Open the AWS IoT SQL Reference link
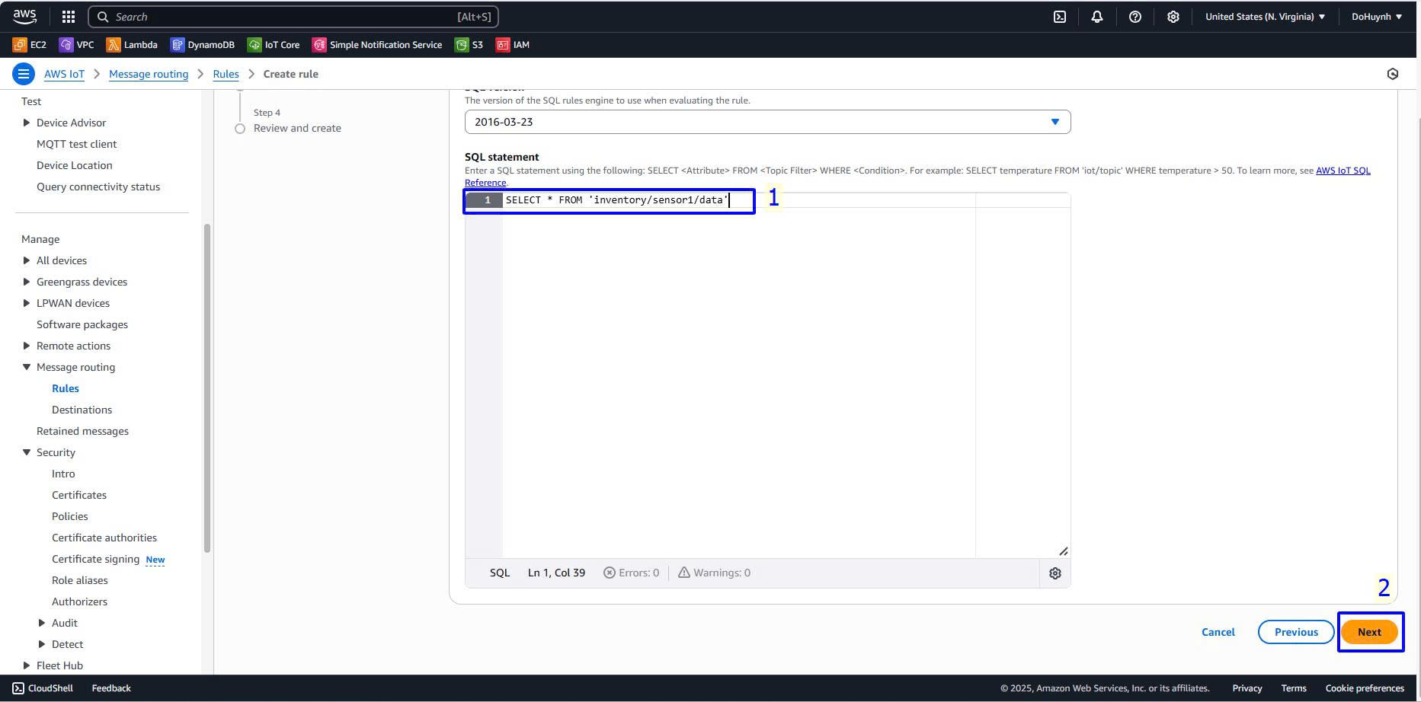Viewport: 1421px width, 702px height. click(x=1343, y=171)
